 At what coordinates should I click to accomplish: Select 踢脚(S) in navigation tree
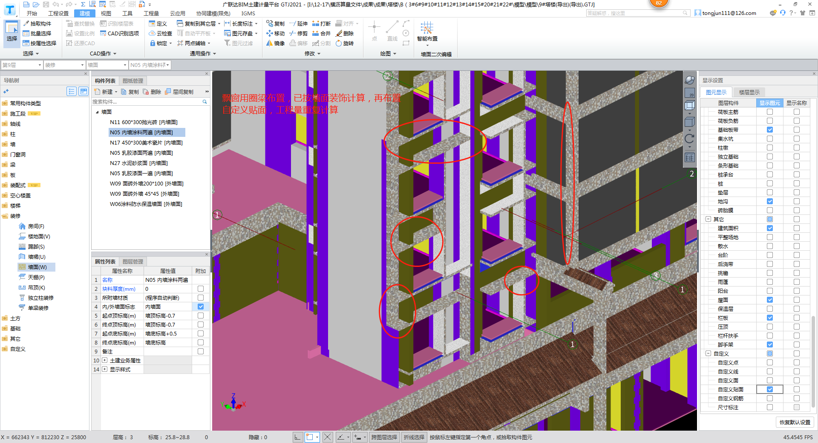pyautogui.click(x=36, y=246)
